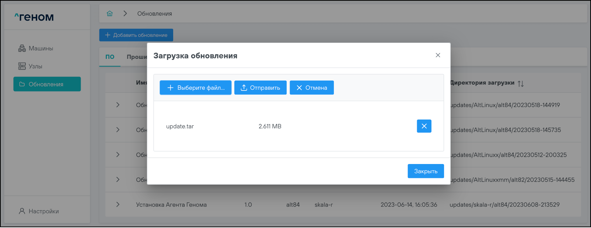Screen dimensions: 591x228
Task: Expand the third update row chevron
Action: click(118, 155)
